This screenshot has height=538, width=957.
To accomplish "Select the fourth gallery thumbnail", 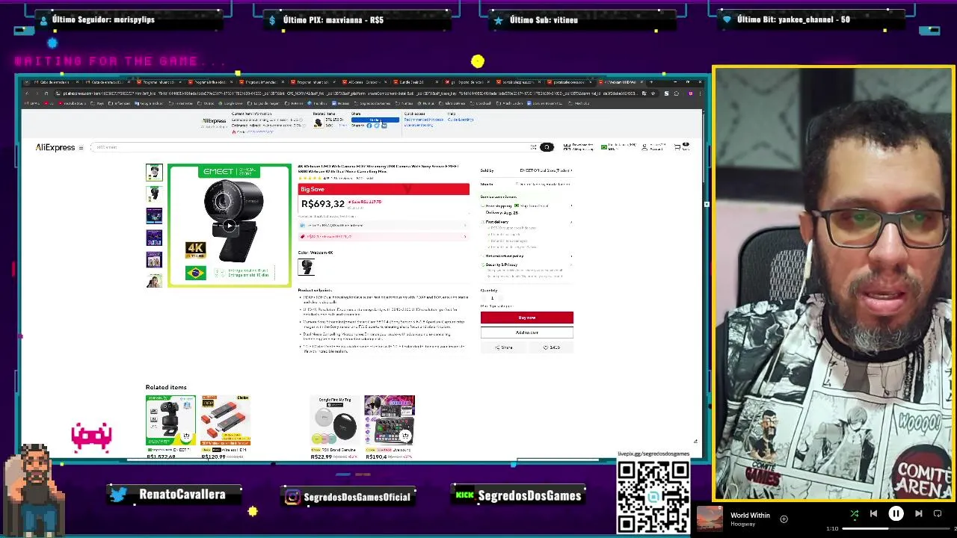I will [154, 238].
